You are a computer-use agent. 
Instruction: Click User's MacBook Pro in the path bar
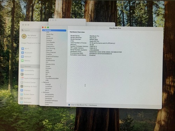point(79,105)
